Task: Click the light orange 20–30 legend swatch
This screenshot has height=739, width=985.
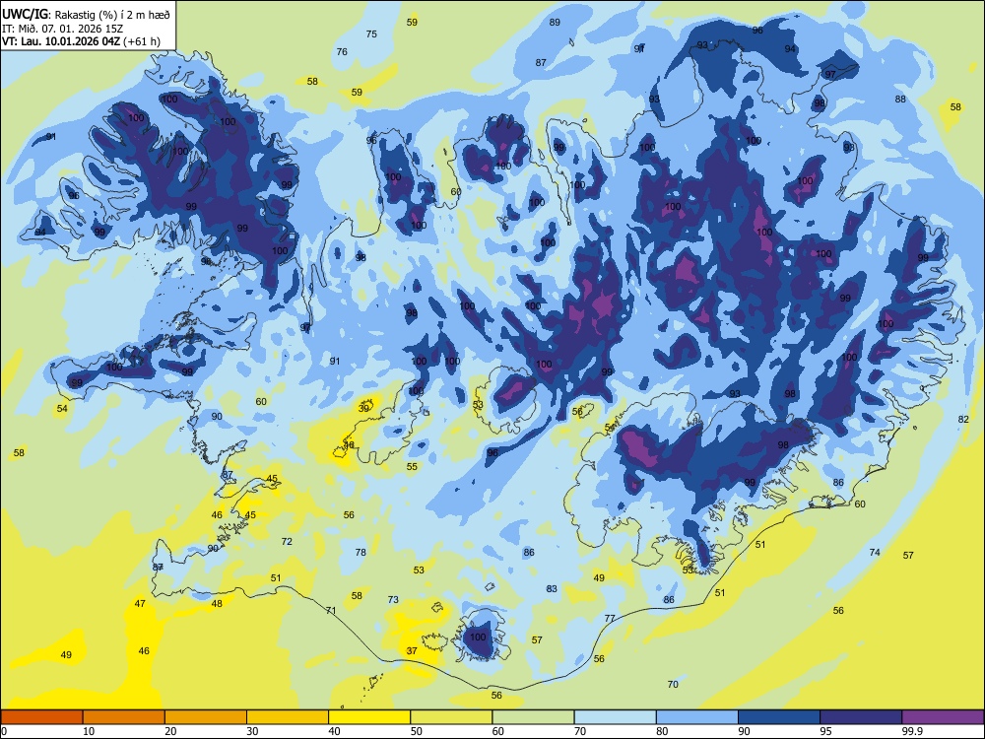Action: pyautogui.click(x=206, y=717)
